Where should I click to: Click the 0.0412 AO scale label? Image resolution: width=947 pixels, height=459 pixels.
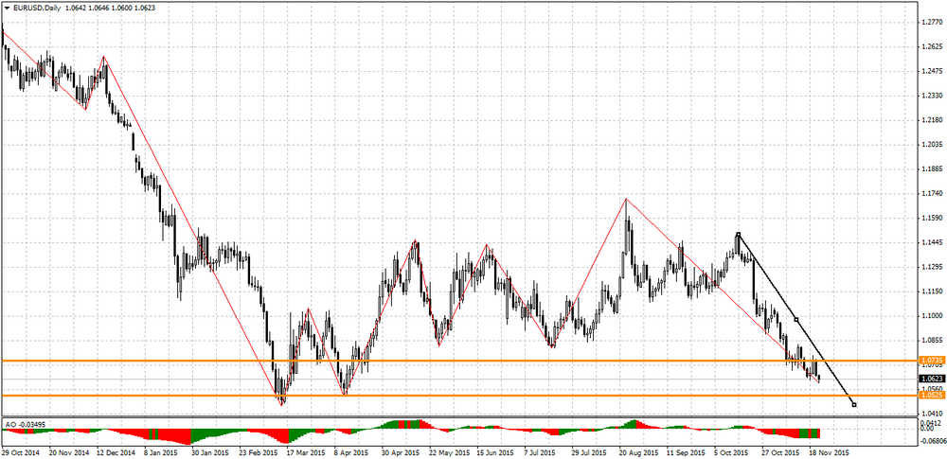coord(931,424)
